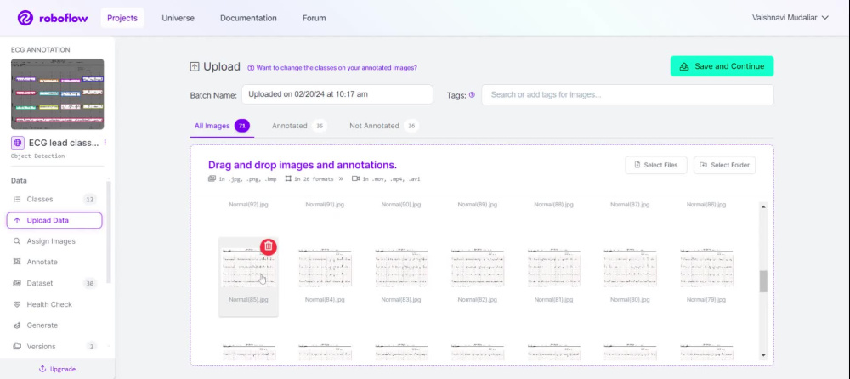
Task: Click the Upgrade icon at sidebar bottom
Action: coord(42,369)
